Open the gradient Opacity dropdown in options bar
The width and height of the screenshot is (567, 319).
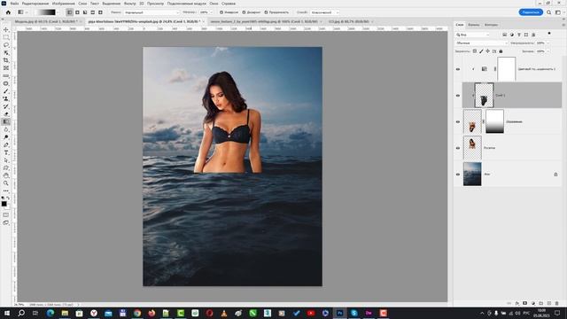point(212,12)
